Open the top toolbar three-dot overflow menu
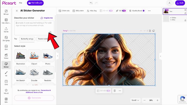The width and height of the screenshot is (187, 105). coord(149,11)
